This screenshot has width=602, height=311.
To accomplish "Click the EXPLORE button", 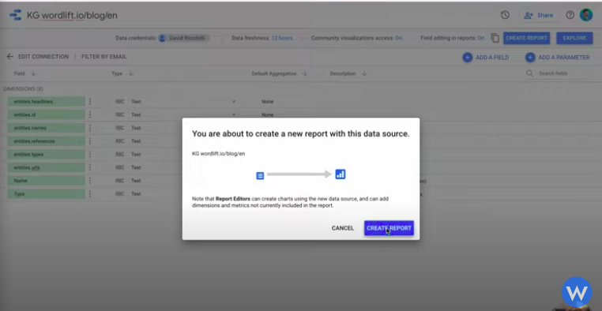I will click(x=574, y=38).
